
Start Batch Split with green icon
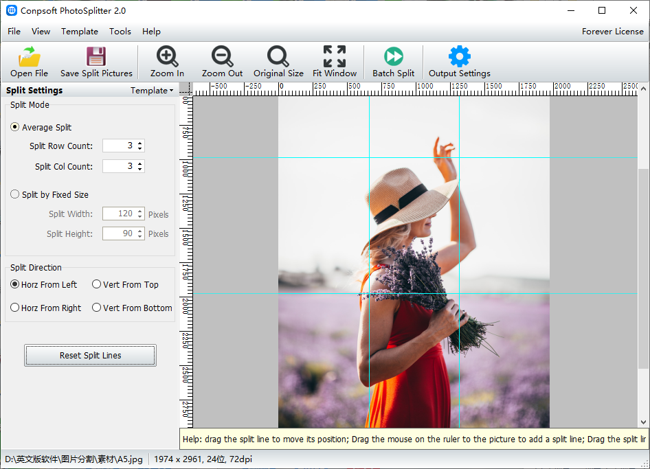pyautogui.click(x=394, y=56)
